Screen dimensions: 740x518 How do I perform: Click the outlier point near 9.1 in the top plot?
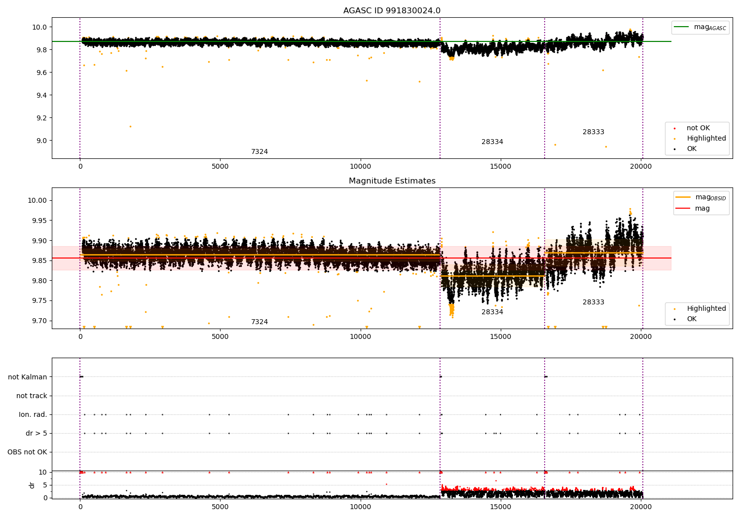(130, 127)
